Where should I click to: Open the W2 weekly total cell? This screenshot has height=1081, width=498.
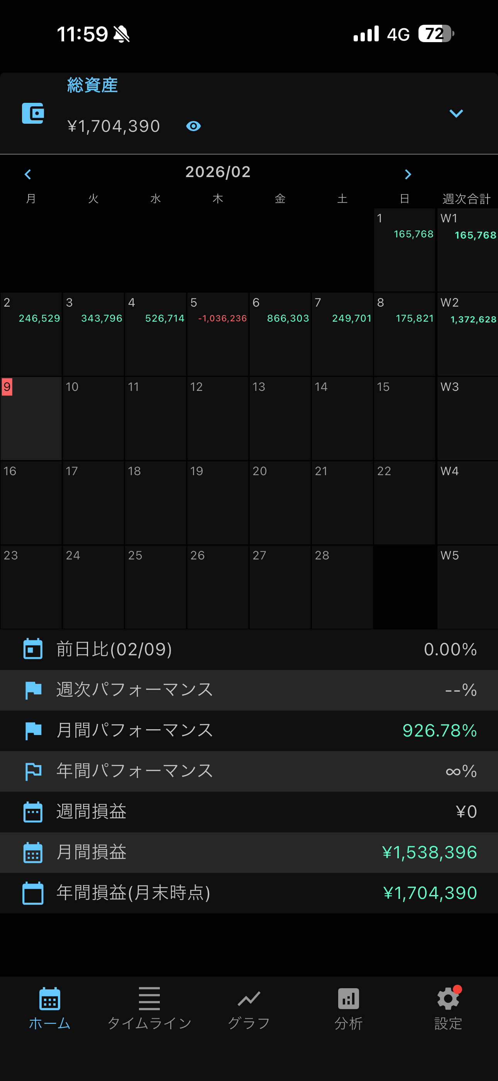pyautogui.click(x=467, y=334)
